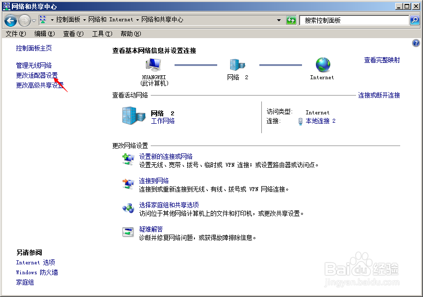Click the Internet globe icon in network map
Viewport: 423px width, 297px height.
coord(322,64)
